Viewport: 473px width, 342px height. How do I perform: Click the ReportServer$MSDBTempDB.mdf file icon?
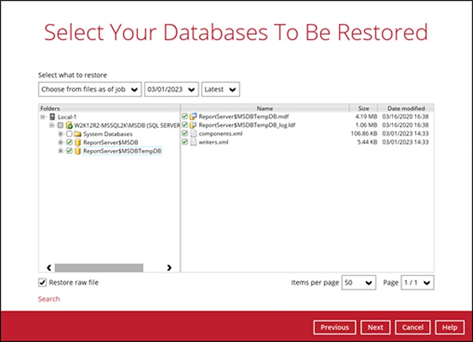pos(193,116)
